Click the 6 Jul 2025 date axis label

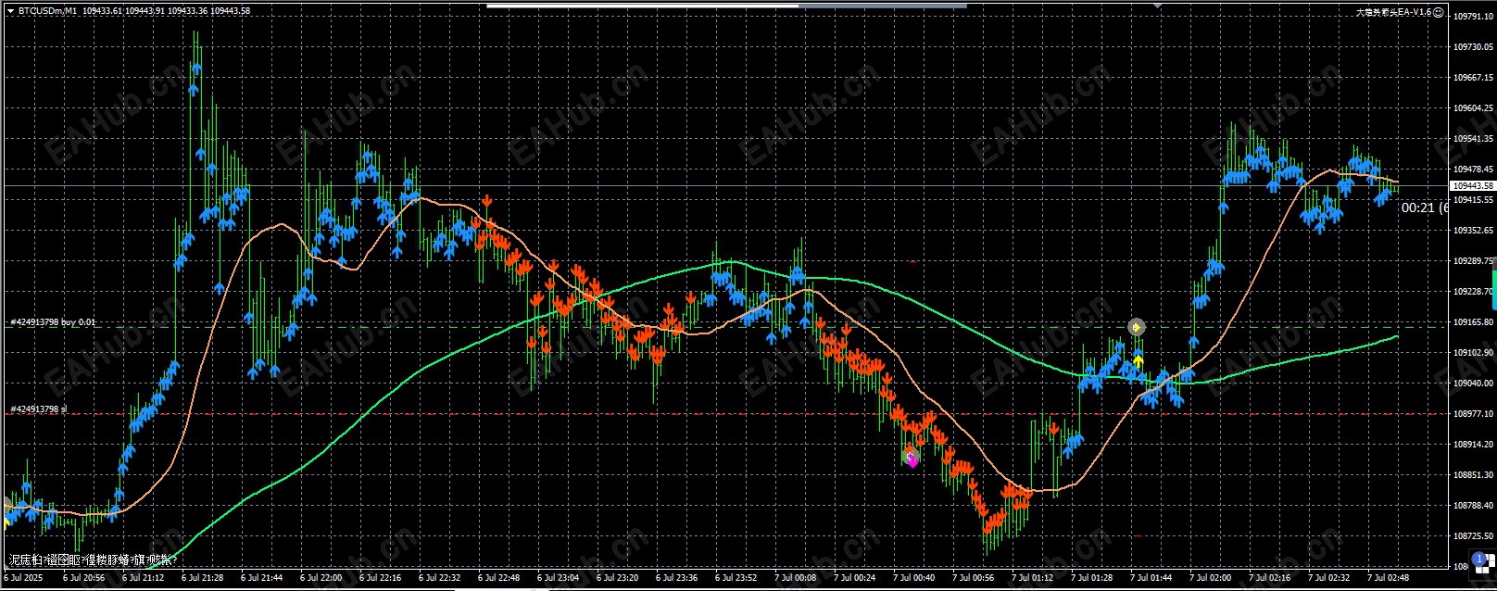(24, 577)
